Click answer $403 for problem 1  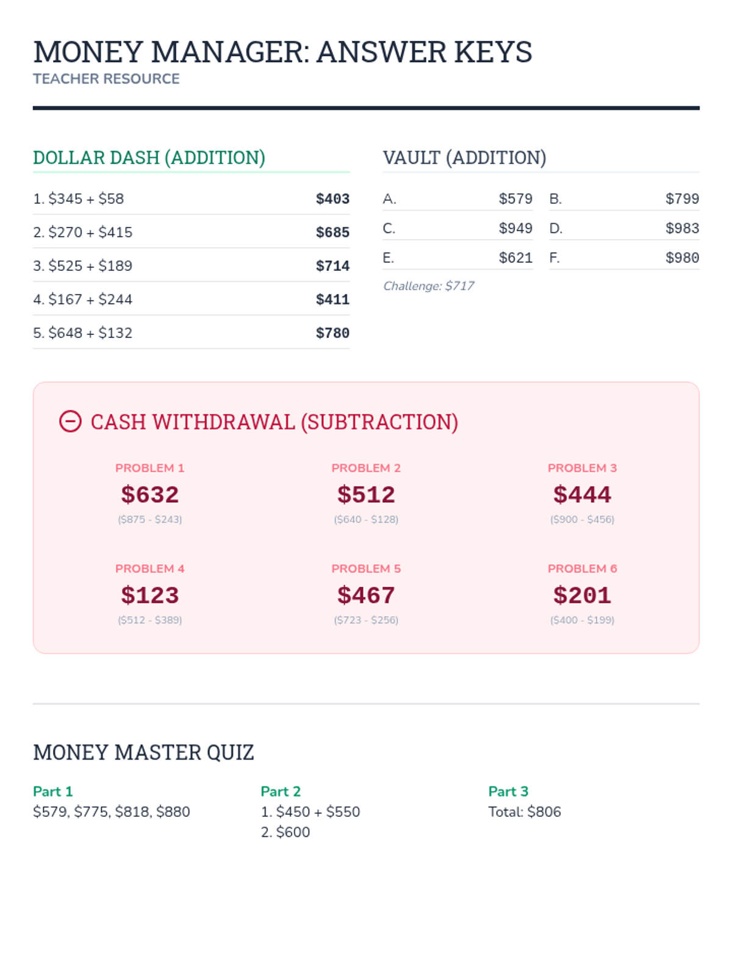point(332,199)
